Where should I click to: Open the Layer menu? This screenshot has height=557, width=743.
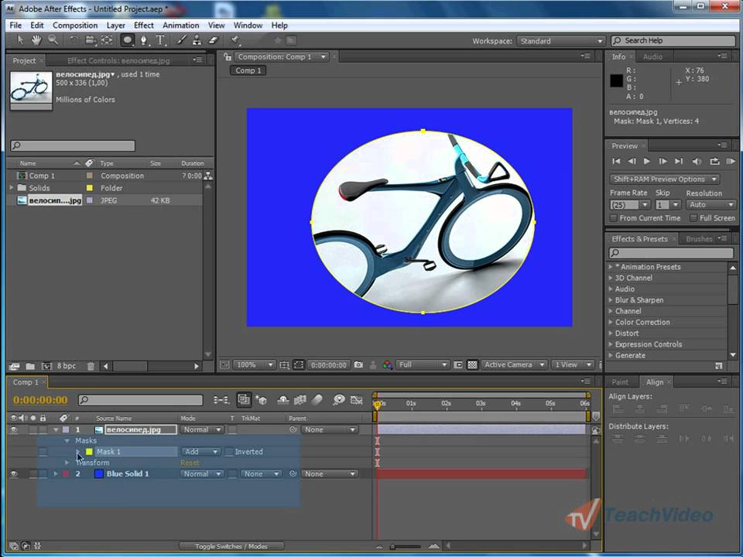tap(115, 26)
